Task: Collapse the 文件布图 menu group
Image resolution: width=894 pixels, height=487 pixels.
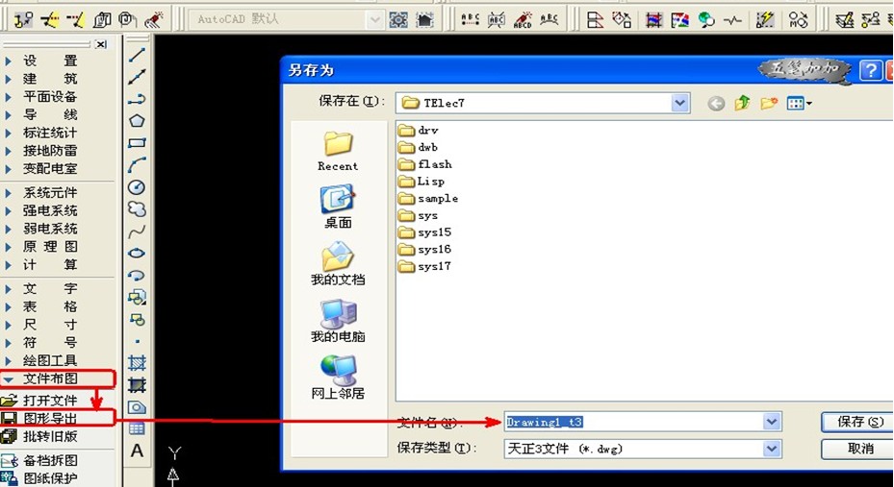Action: [x=49, y=378]
